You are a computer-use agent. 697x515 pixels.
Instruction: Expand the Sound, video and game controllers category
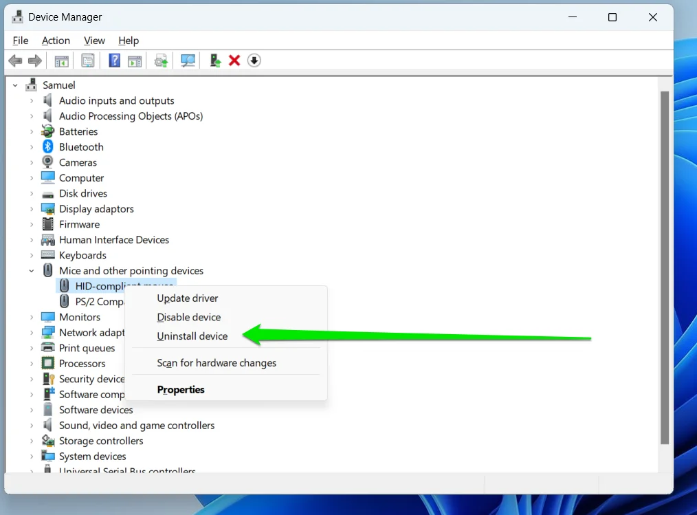pyautogui.click(x=30, y=425)
